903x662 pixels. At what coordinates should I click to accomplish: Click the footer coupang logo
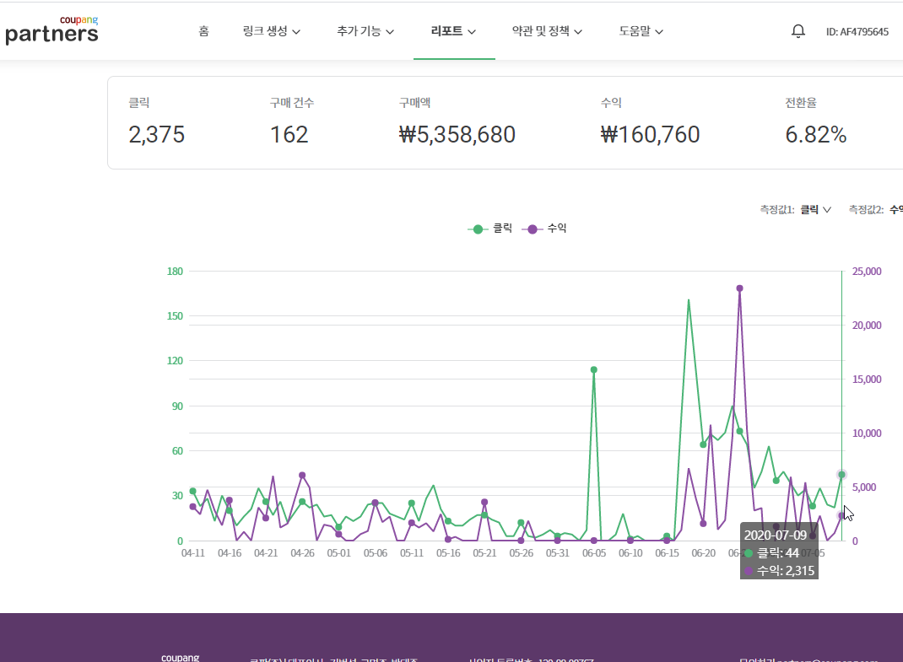181,658
